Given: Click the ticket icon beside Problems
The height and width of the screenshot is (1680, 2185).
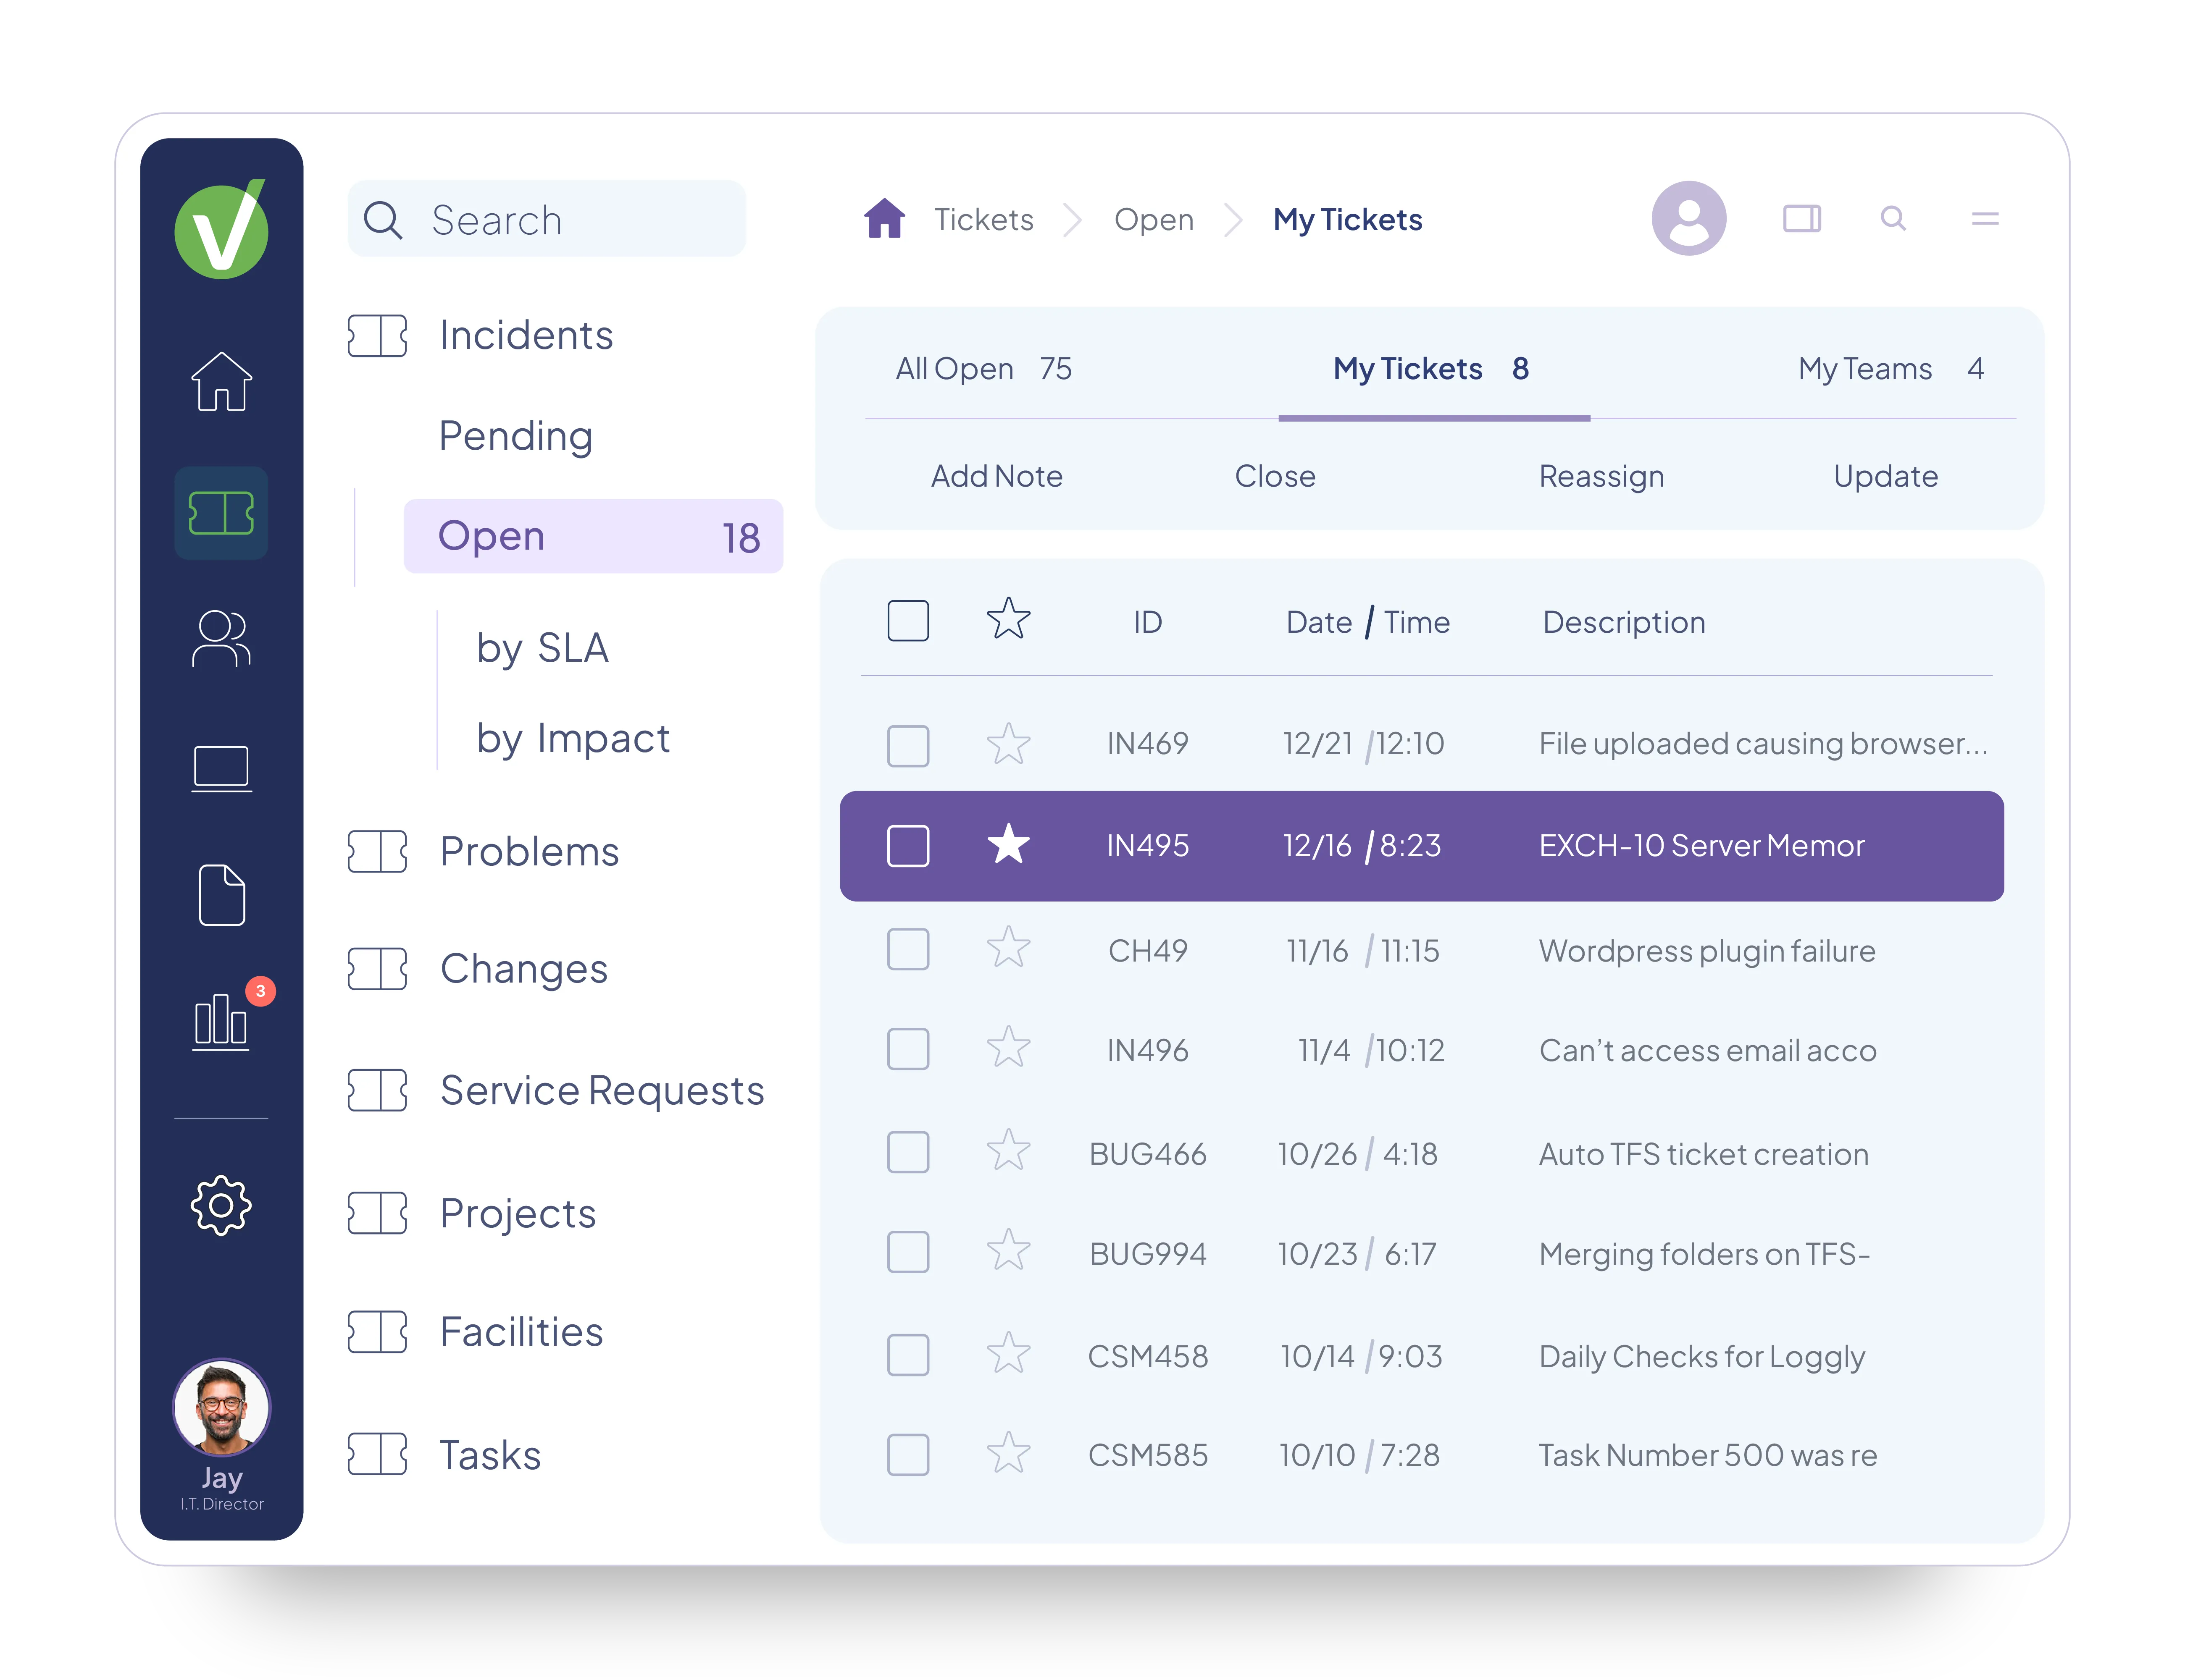Looking at the screenshot, I should (377, 851).
